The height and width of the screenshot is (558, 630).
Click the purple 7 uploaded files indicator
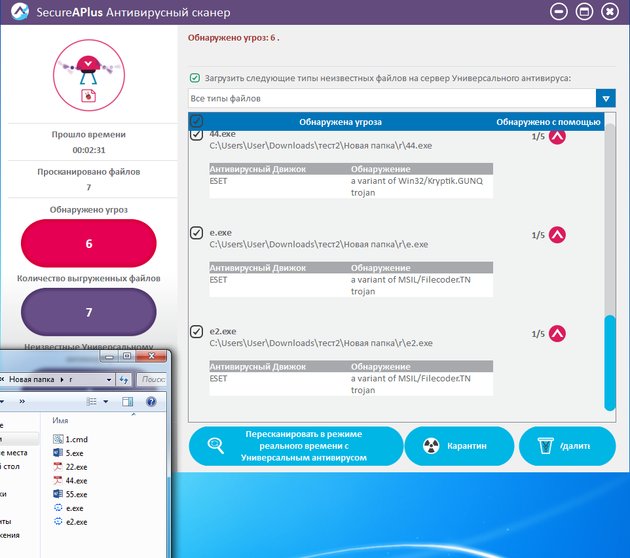click(89, 312)
